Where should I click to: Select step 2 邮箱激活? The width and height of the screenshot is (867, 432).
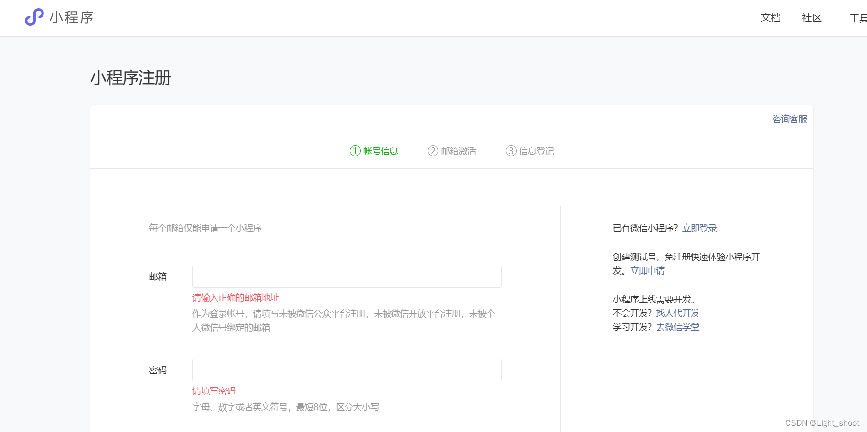[x=452, y=151]
